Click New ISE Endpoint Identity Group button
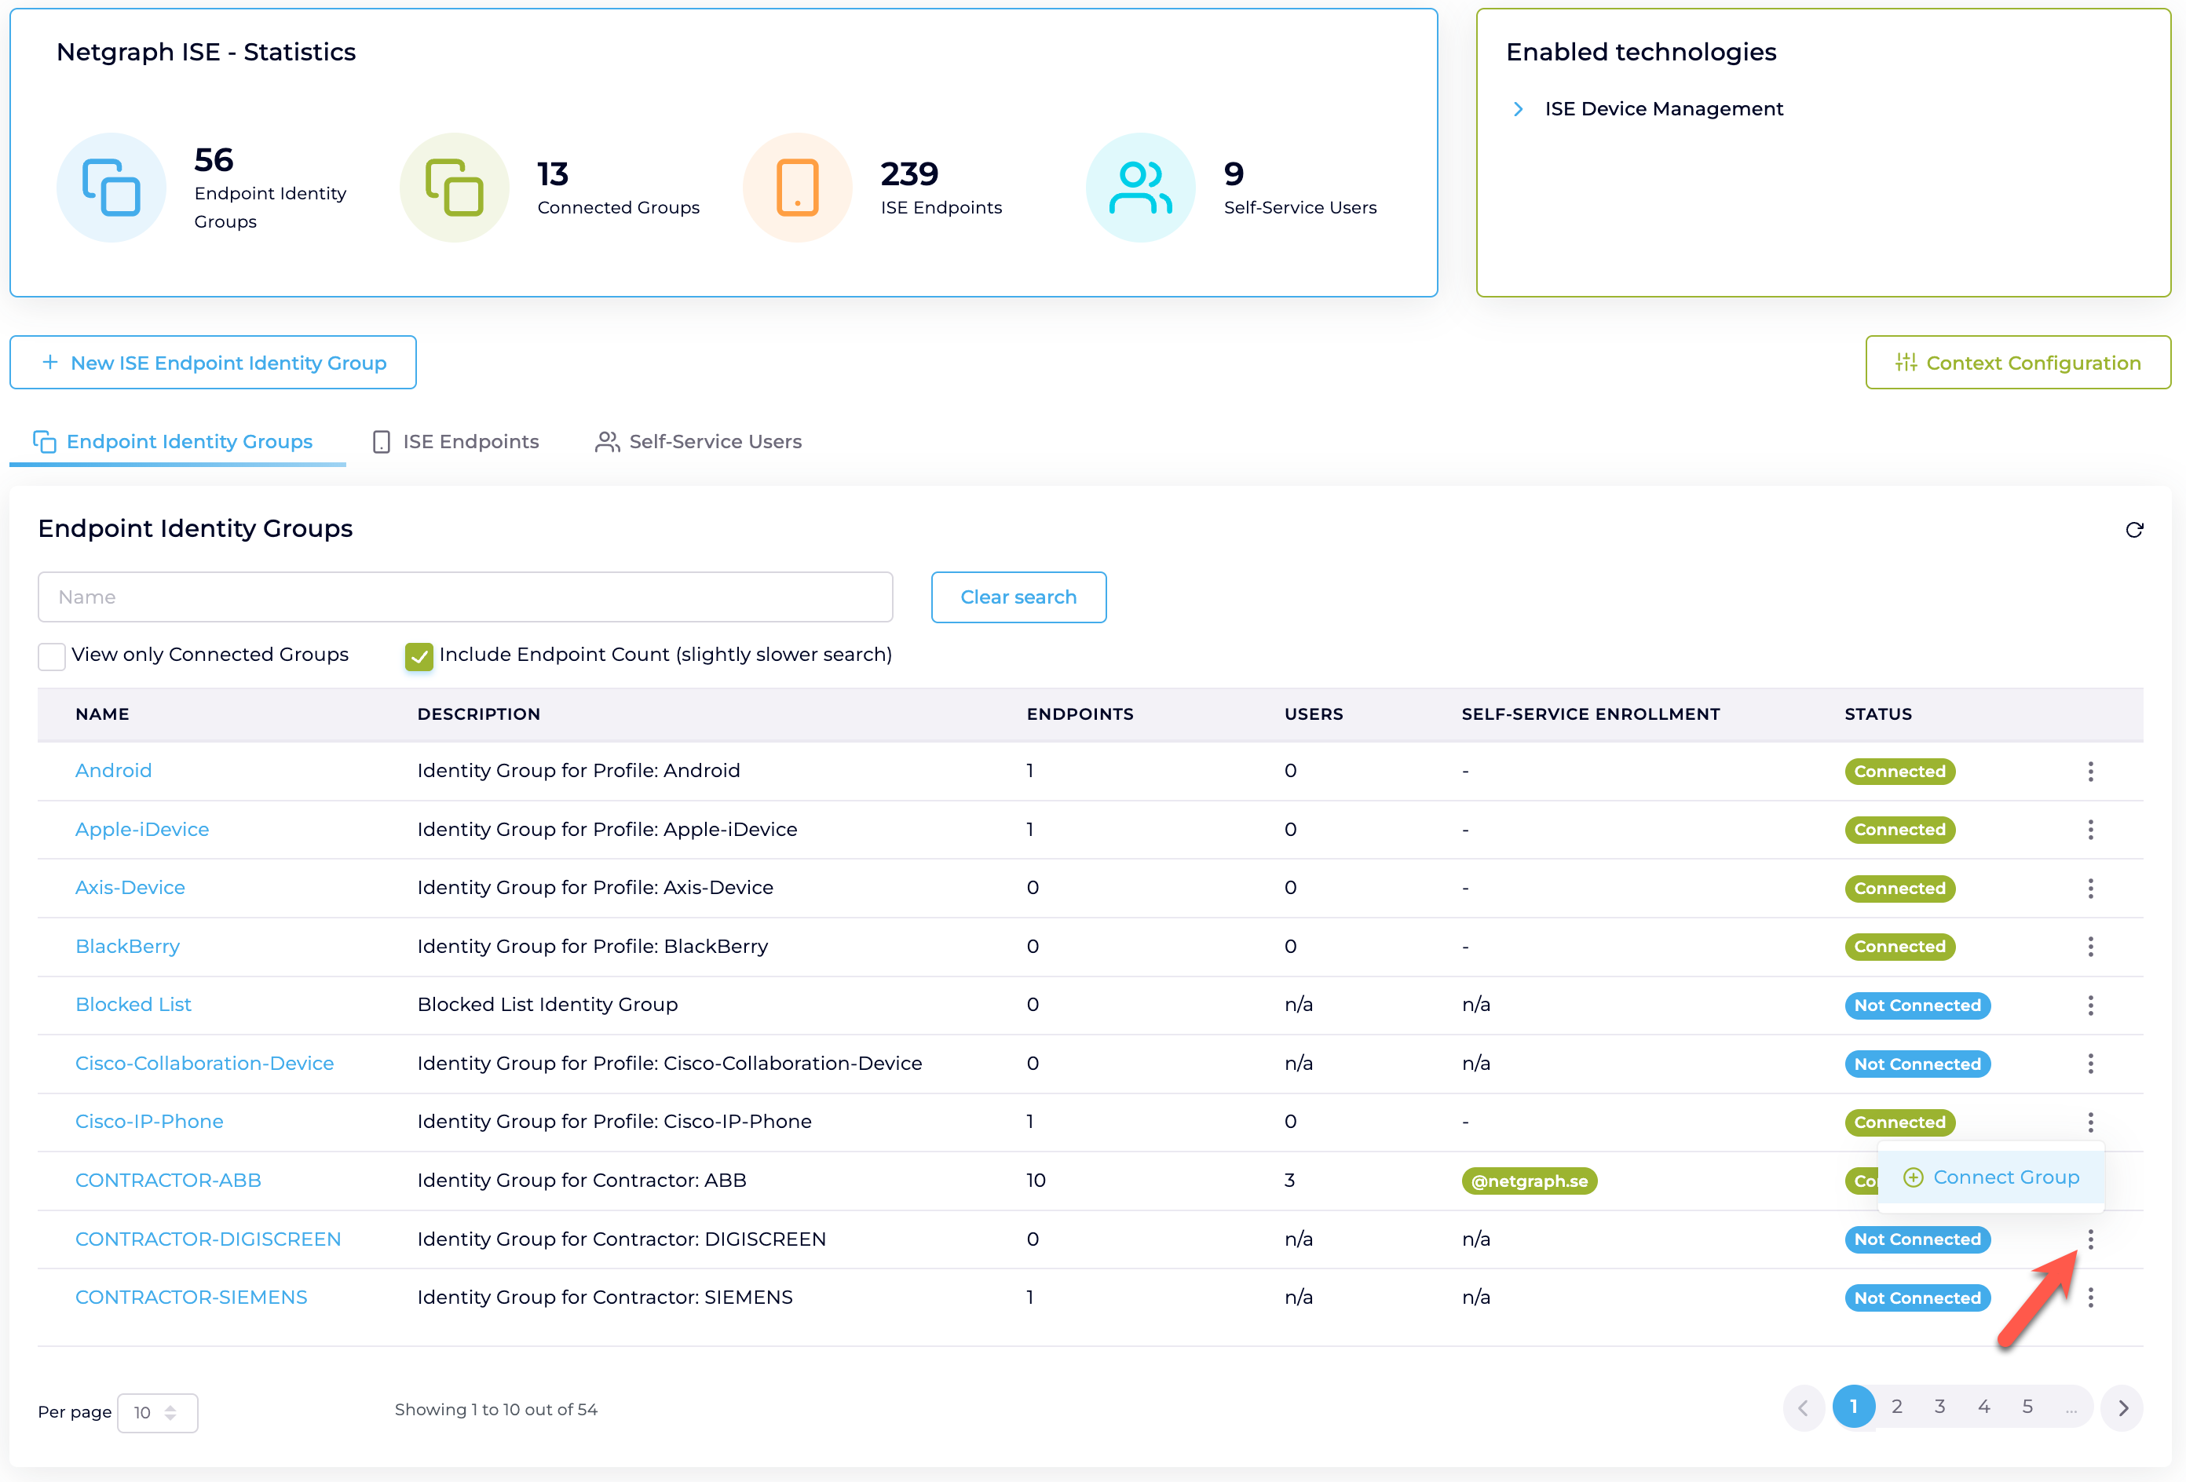 tap(213, 363)
